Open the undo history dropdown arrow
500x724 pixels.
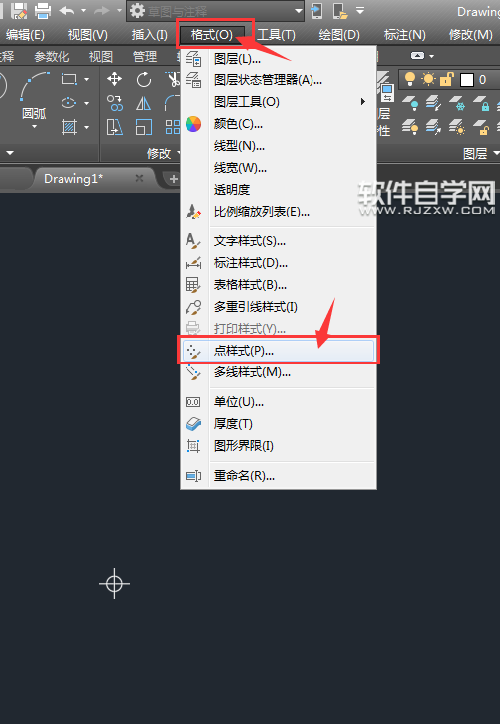(x=84, y=11)
